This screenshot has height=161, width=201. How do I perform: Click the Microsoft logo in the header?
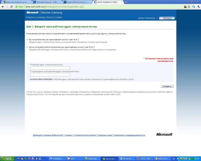(x=33, y=13)
